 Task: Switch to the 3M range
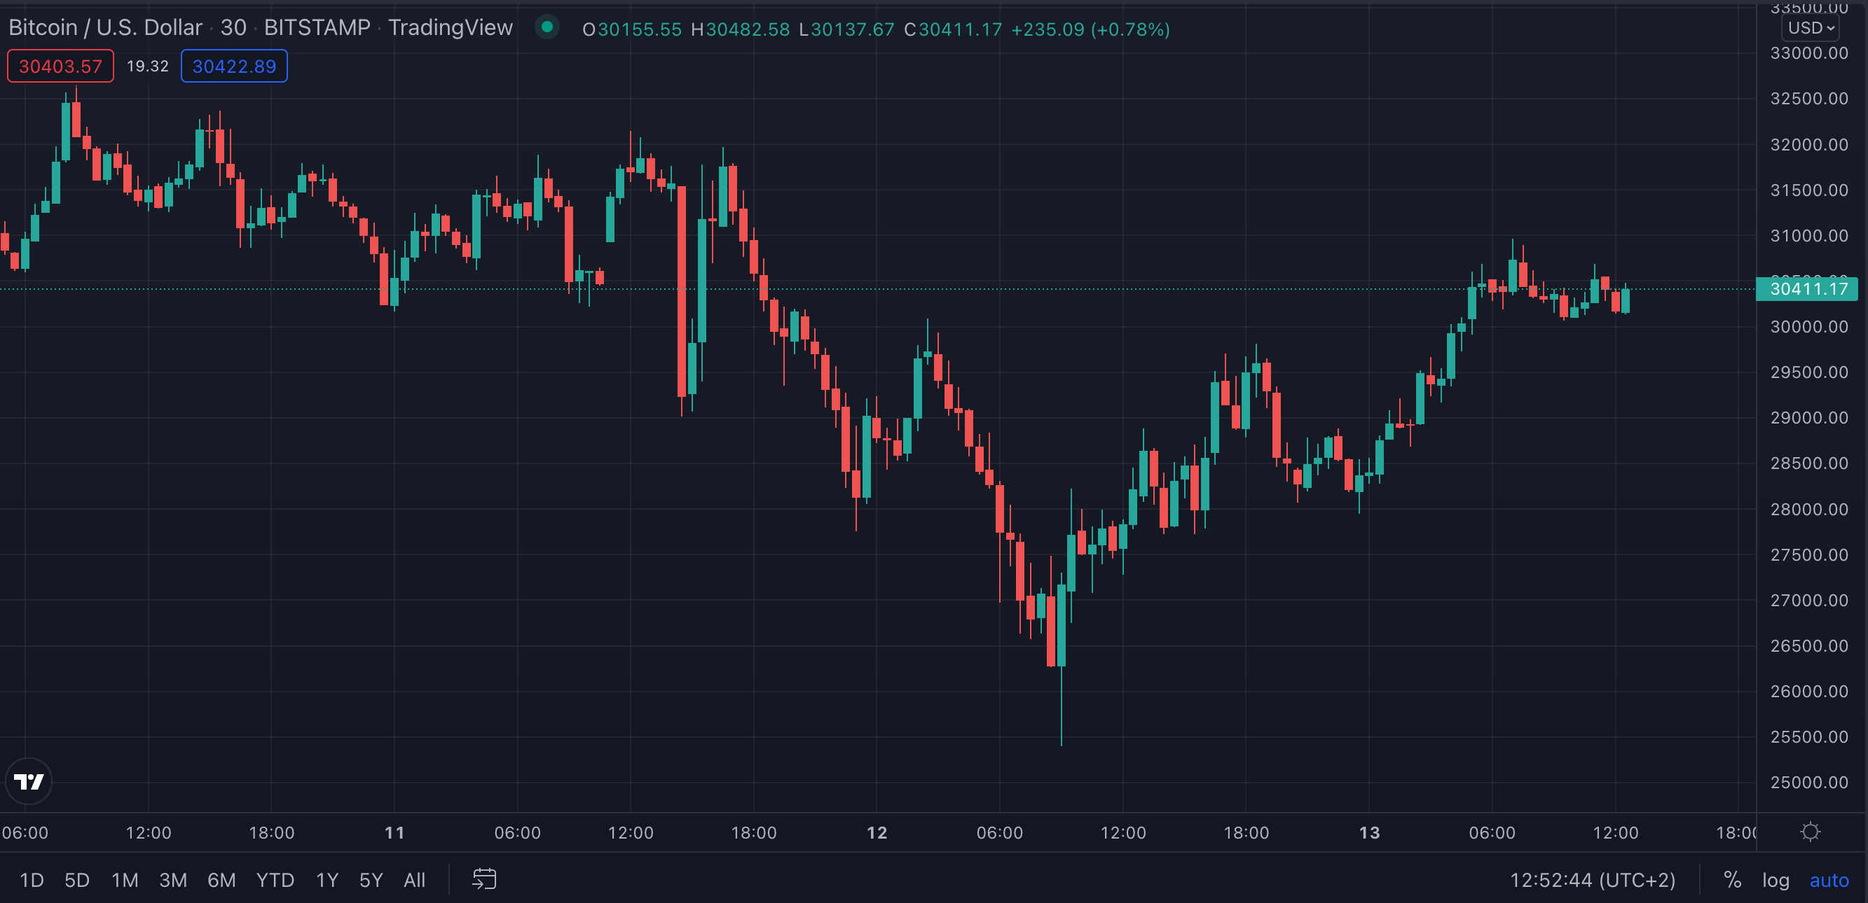172,880
